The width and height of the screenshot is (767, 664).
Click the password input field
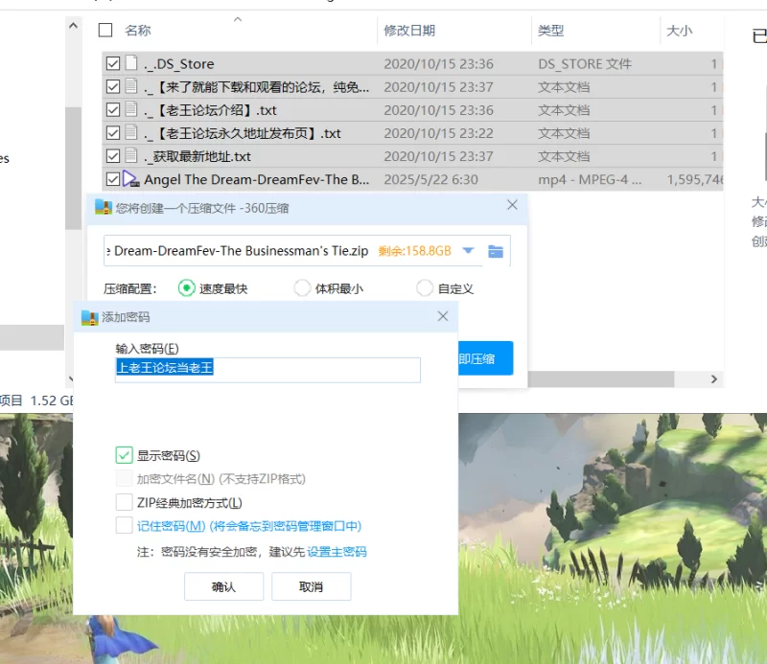267,369
